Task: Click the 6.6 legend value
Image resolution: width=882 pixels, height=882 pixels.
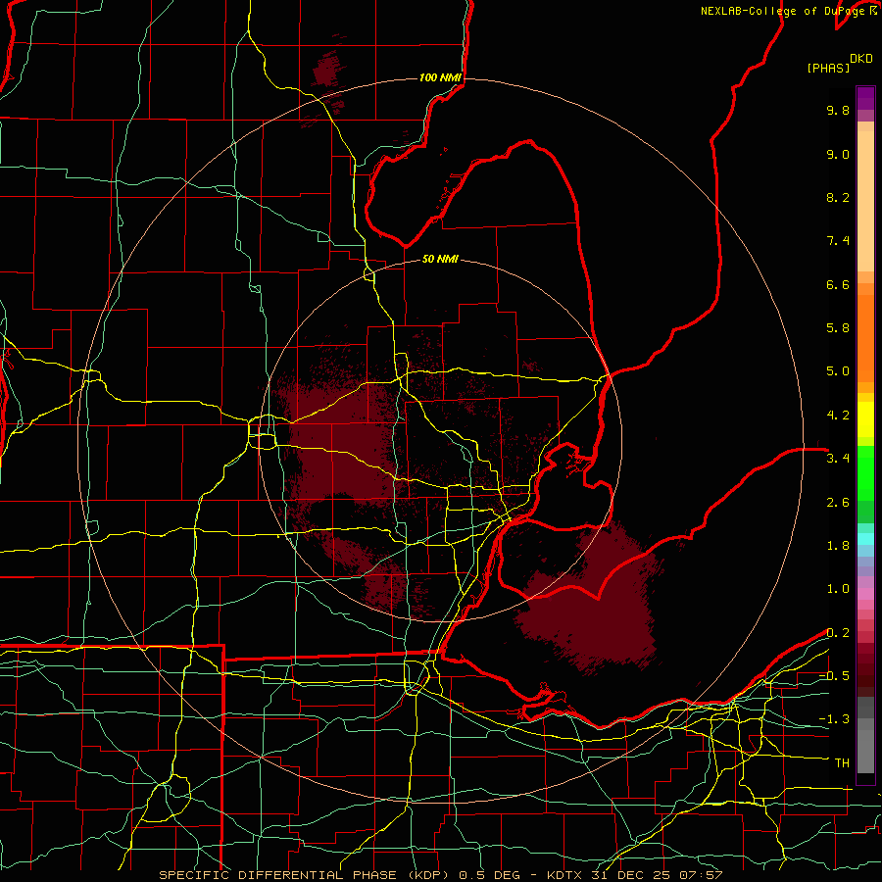Action: coord(838,284)
